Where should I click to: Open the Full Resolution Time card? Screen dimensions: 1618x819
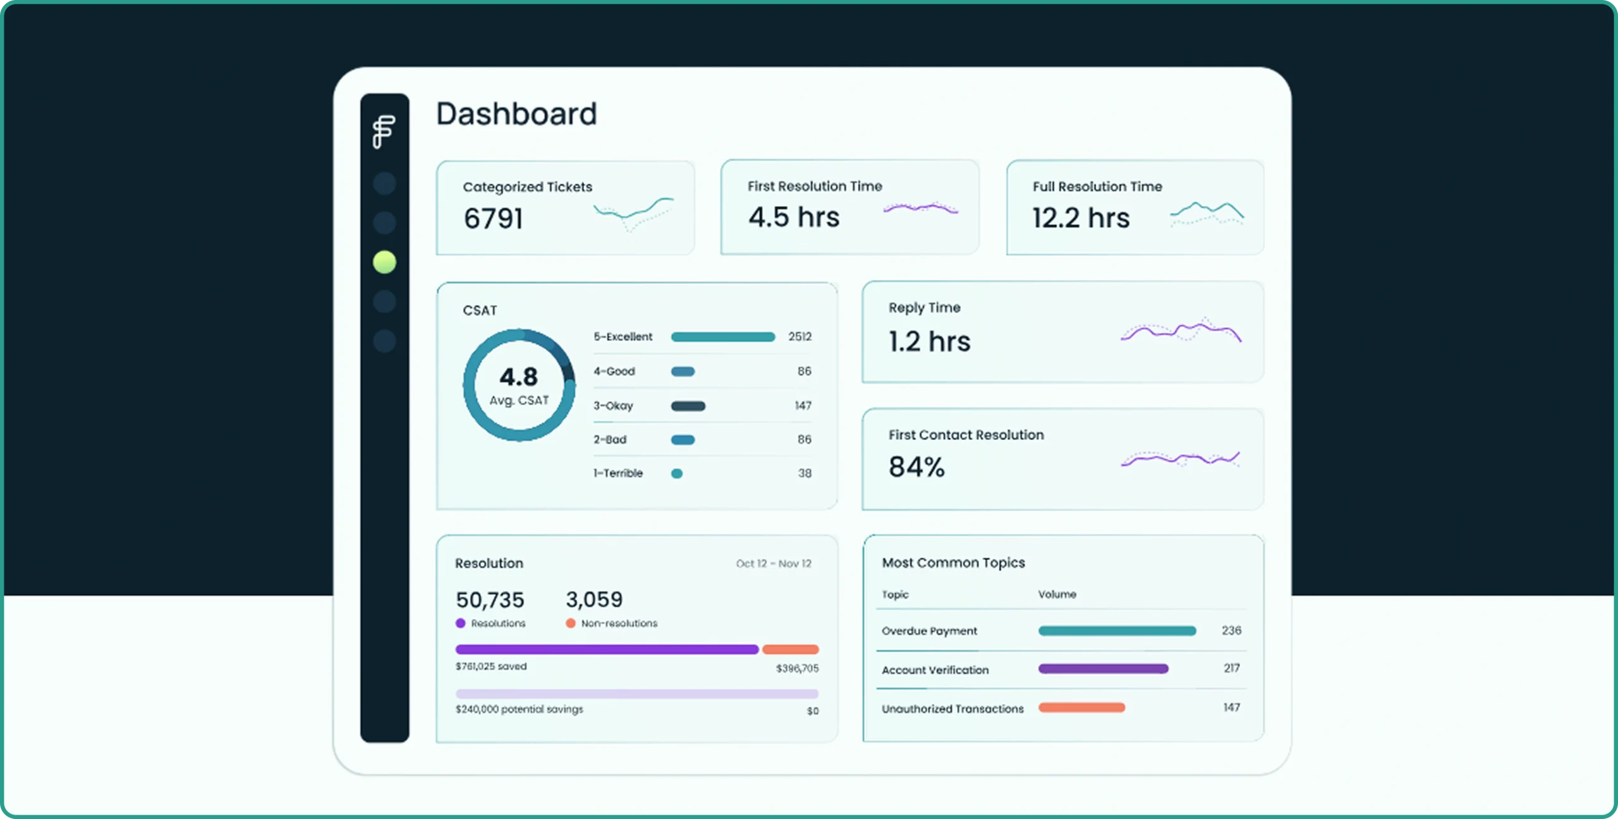1135,207
